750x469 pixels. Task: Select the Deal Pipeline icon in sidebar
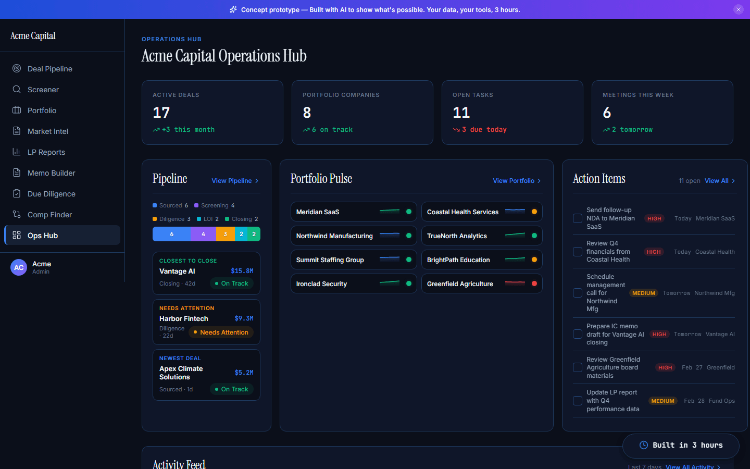(16, 68)
